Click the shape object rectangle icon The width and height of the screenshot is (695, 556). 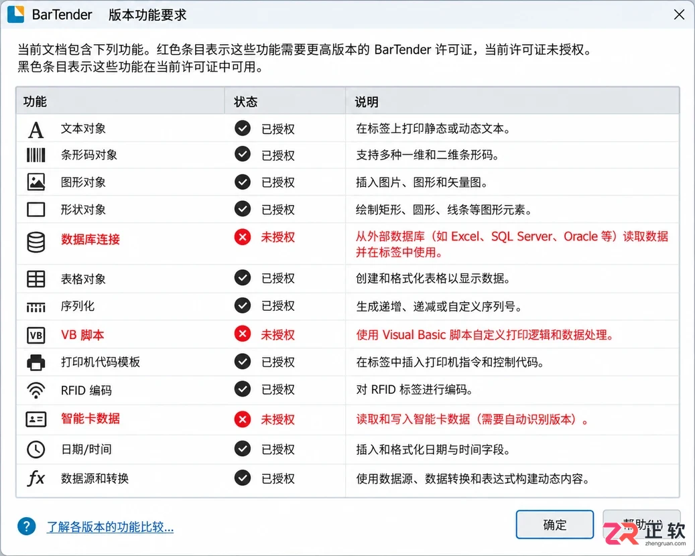36,209
